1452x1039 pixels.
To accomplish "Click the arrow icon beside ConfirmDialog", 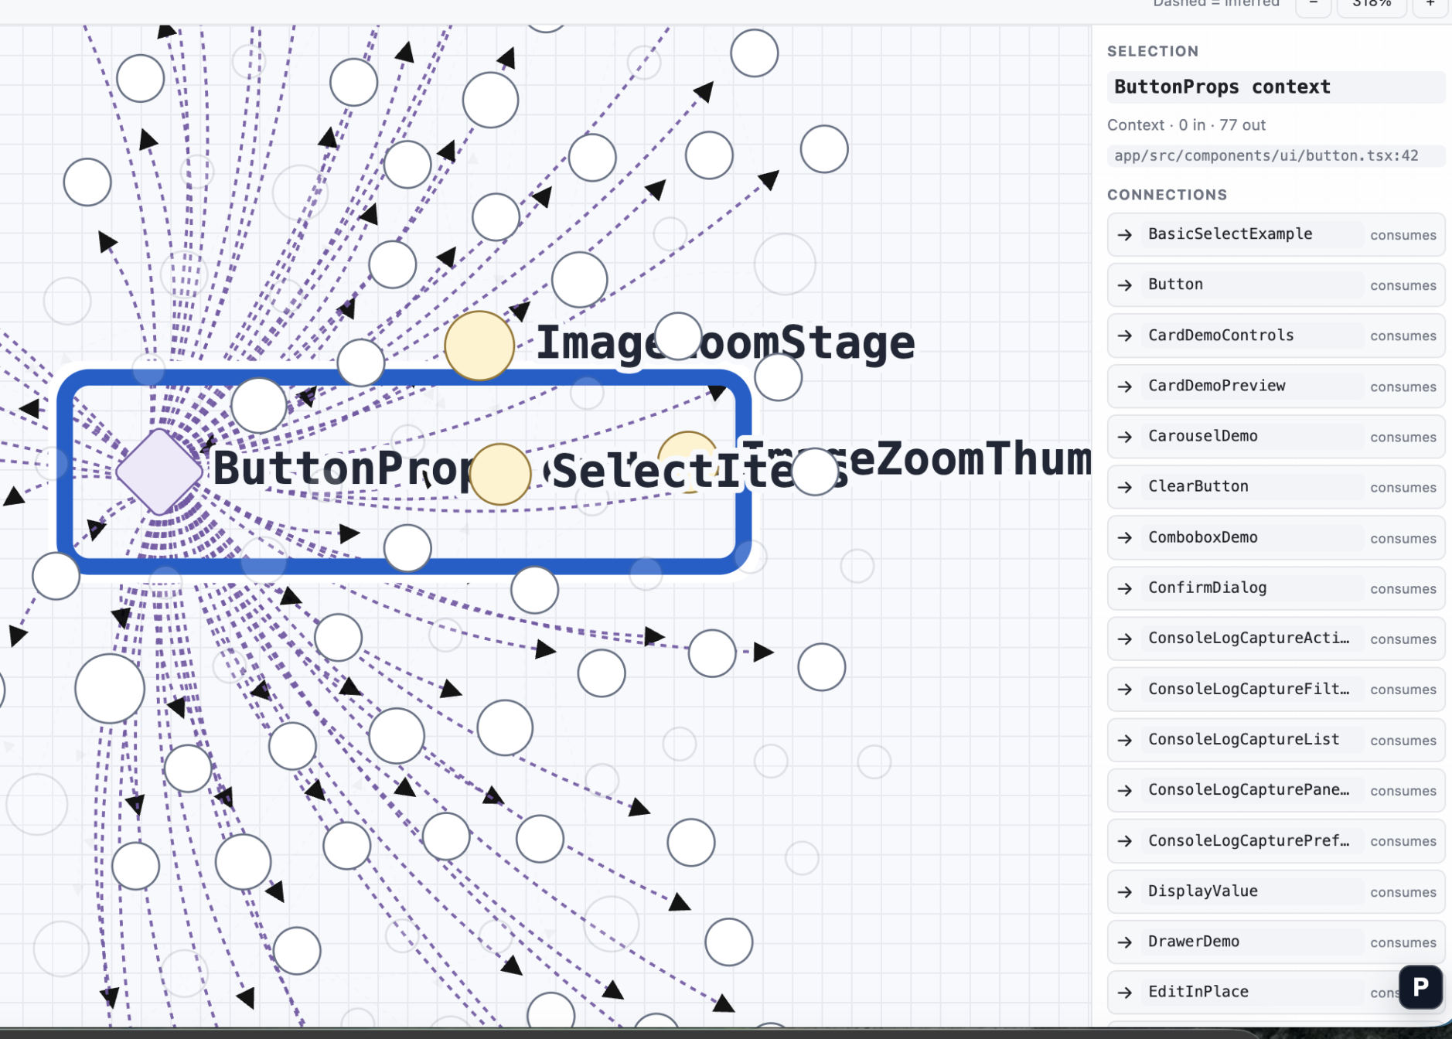I will [x=1125, y=588].
